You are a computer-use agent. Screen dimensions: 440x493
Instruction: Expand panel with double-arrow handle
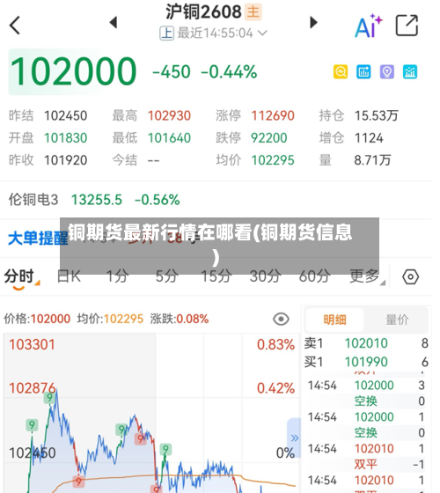coord(295,438)
